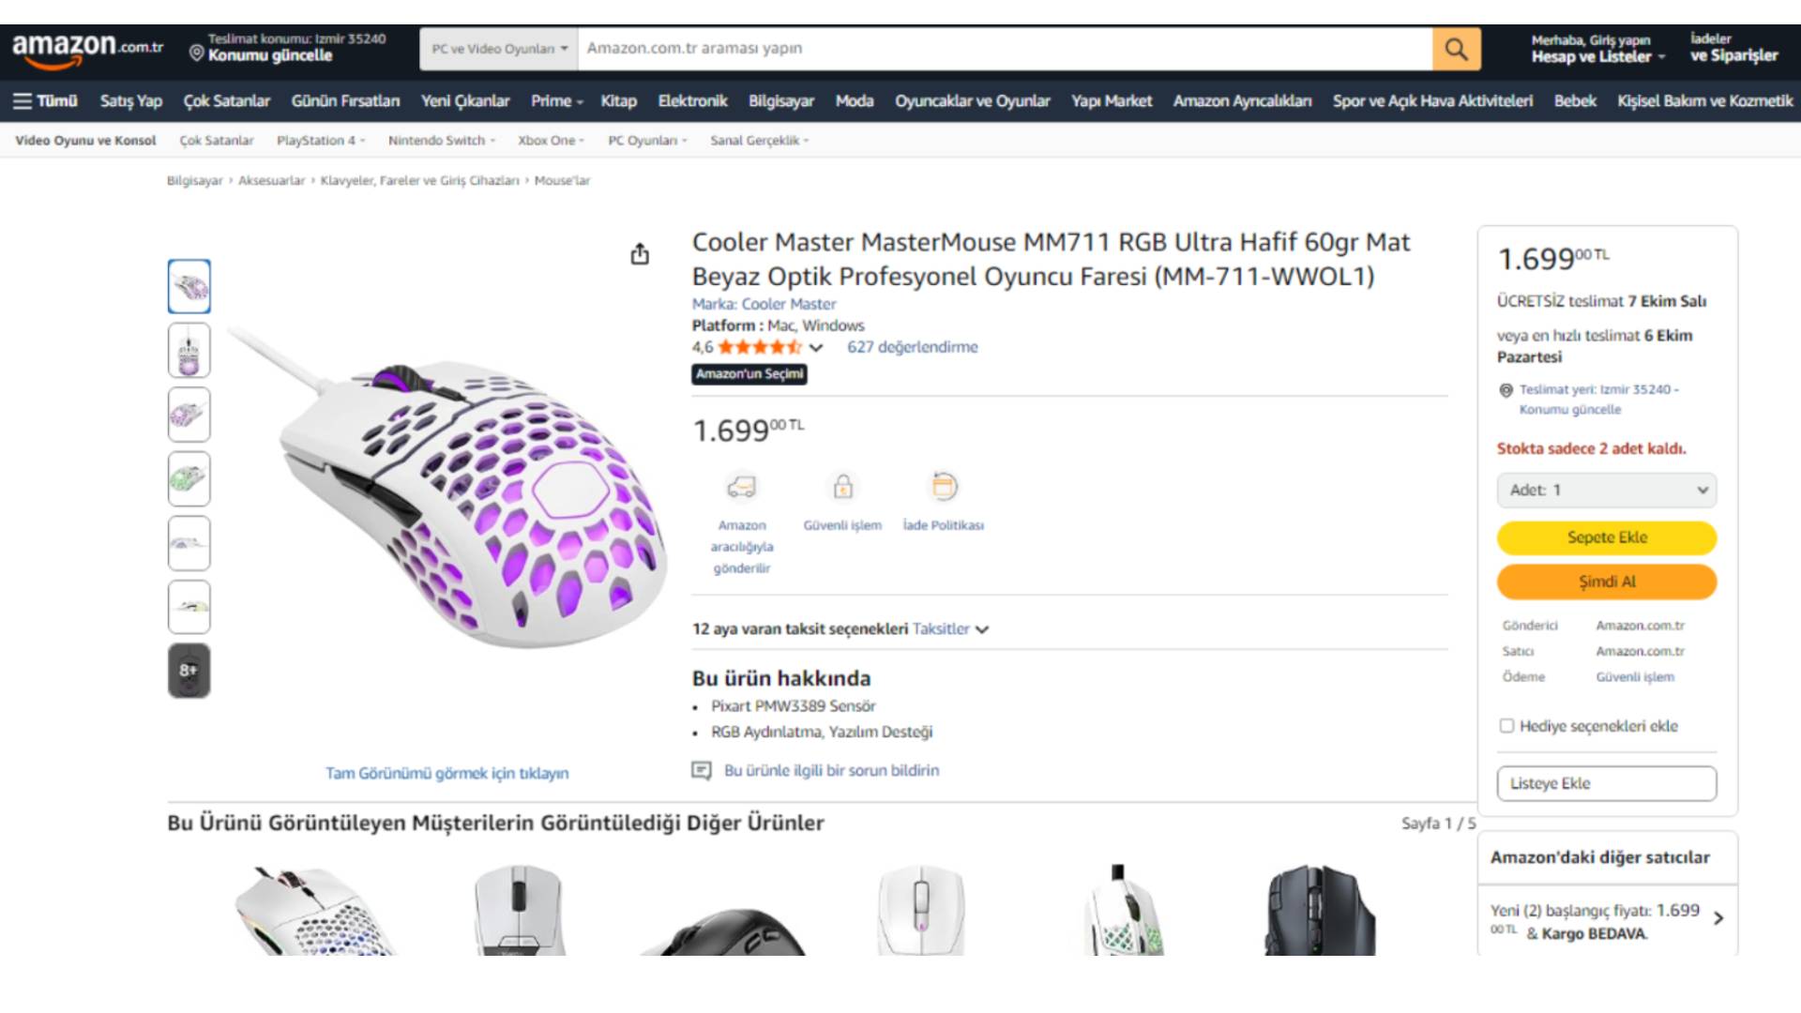Click the orange search magnifier button
Screen dimensions: 1801x1013
(x=1456, y=49)
